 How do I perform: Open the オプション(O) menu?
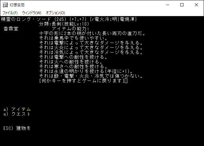[x=55, y=13]
